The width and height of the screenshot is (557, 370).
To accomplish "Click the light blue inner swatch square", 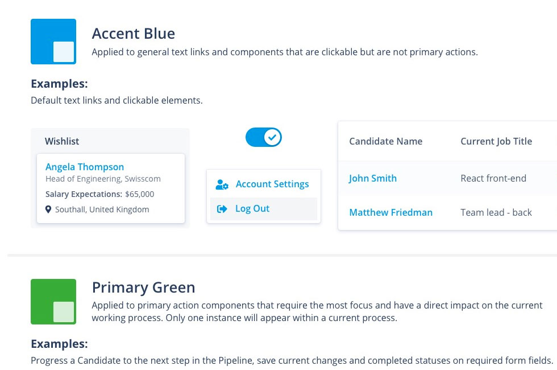I will pyautogui.click(x=64, y=52).
